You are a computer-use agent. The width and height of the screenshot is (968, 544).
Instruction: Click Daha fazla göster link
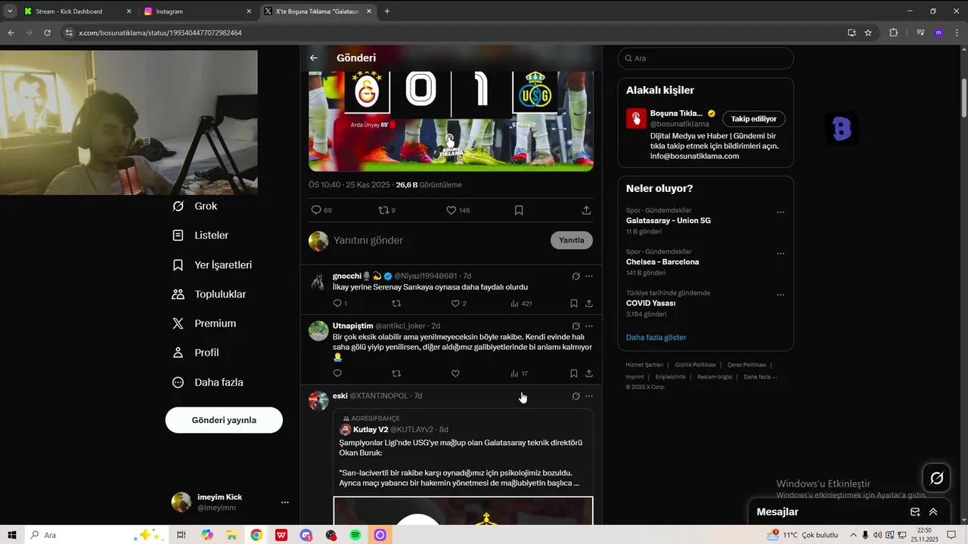(656, 337)
